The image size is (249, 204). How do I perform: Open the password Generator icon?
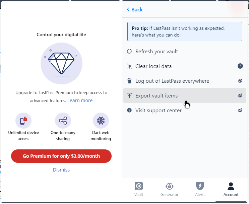click(x=170, y=186)
